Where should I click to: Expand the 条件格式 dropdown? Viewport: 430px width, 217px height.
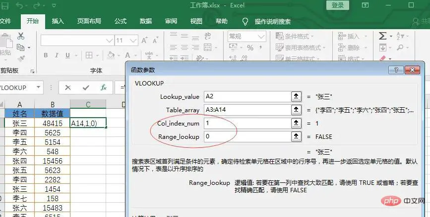pyautogui.click(x=312, y=36)
